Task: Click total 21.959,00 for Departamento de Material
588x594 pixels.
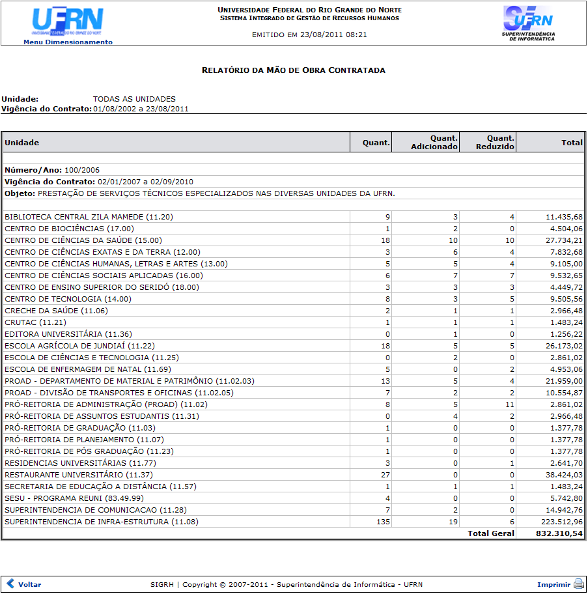Action: (564, 382)
